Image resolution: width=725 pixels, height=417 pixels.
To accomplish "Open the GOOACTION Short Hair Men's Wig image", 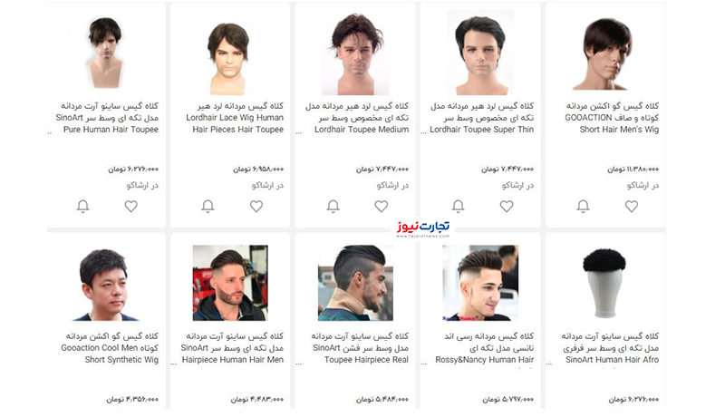I will (605, 53).
